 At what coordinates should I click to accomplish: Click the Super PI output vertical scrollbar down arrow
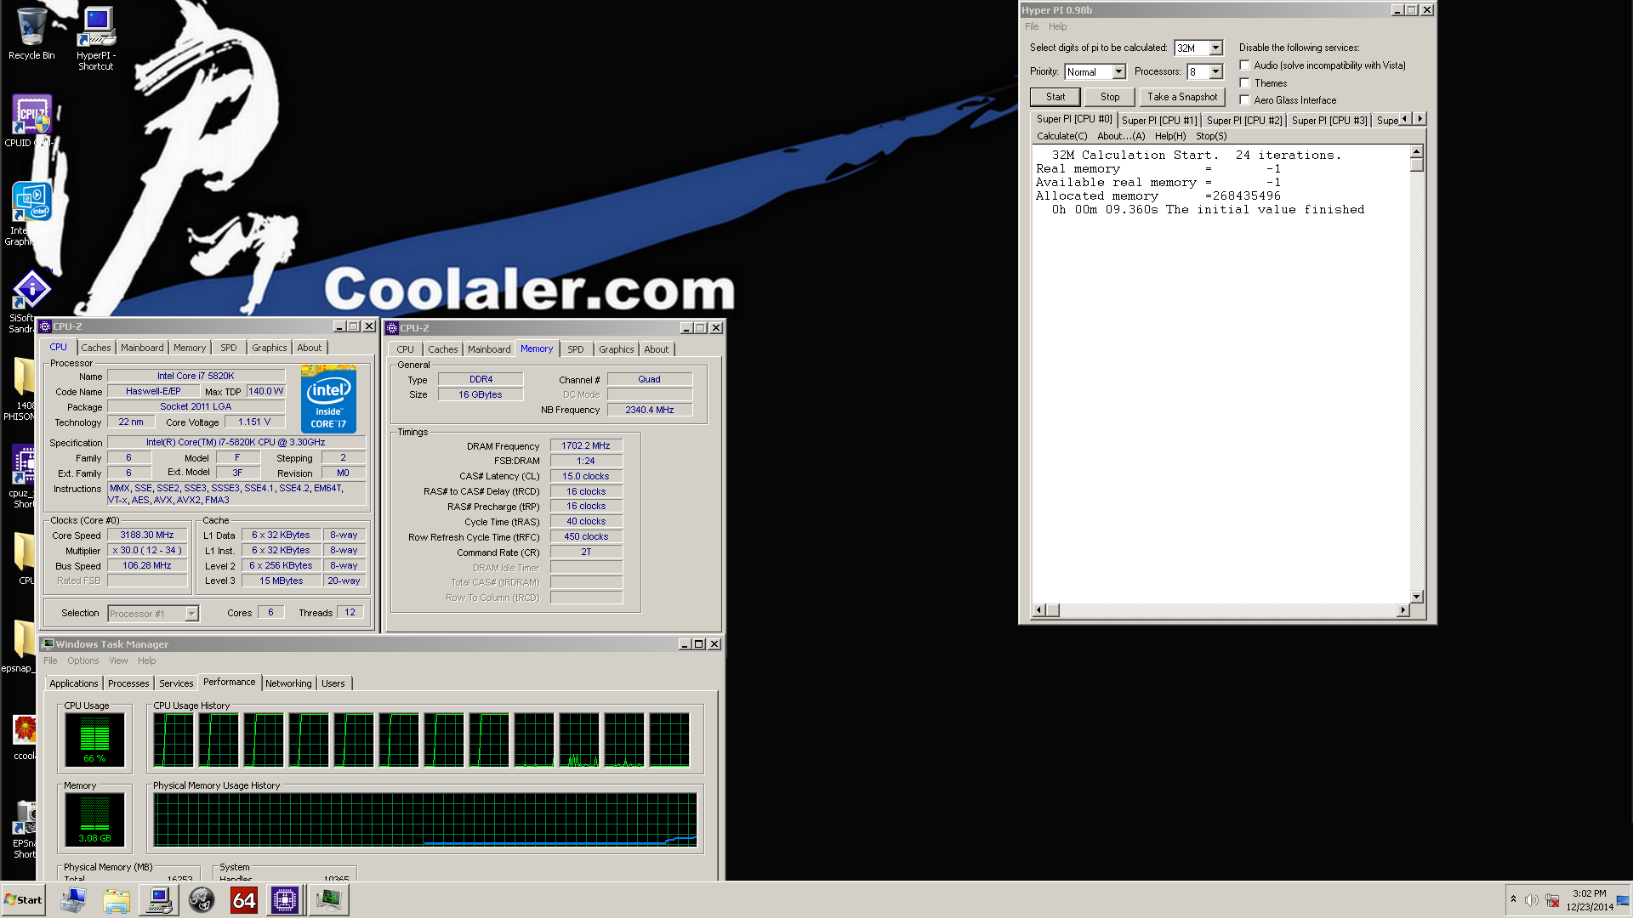click(1417, 597)
